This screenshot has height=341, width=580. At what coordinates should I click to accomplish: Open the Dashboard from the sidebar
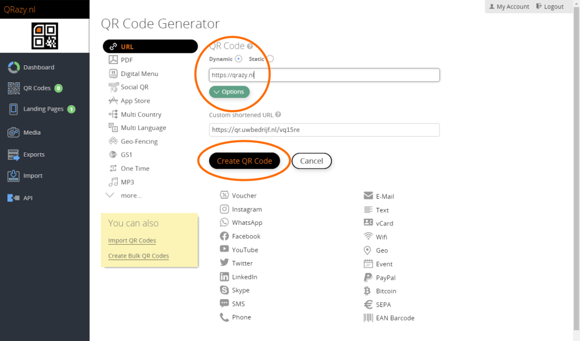(x=39, y=67)
